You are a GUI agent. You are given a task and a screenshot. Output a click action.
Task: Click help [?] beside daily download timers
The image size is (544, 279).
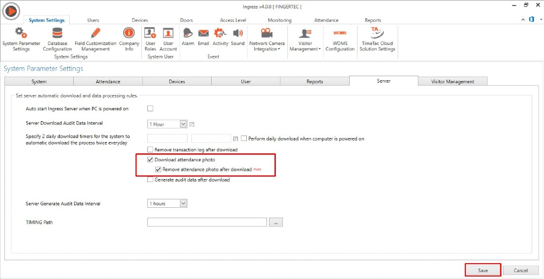235,139
